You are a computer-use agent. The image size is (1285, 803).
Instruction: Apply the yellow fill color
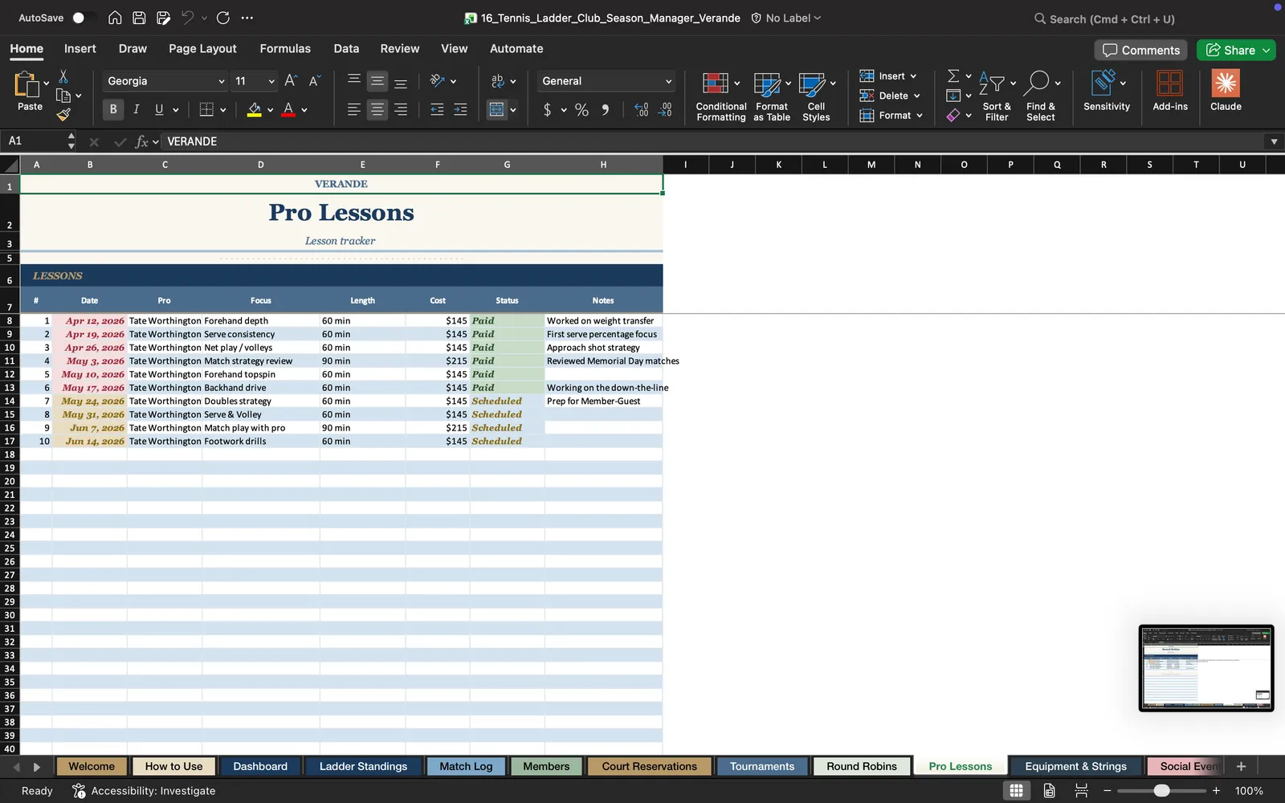pyautogui.click(x=255, y=109)
